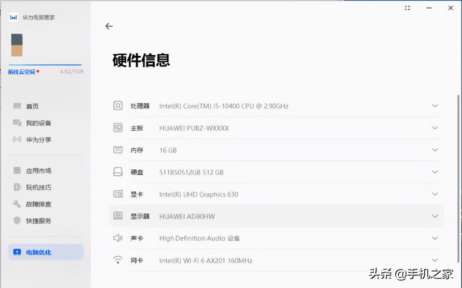Expand the 网卡 row chevron
462x288 pixels.
pyautogui.click(x=435, y=260)
